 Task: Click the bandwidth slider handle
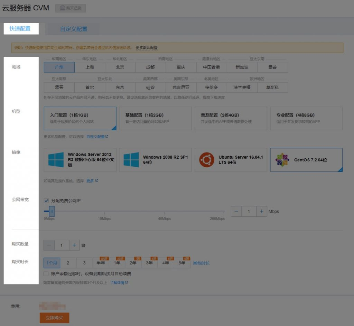52,211
